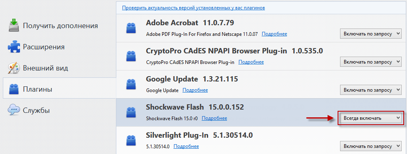Open activation dropdown for CryptoPro CAdES plugin
Viewport: 407px width, 154px height.
coord(371,62)
